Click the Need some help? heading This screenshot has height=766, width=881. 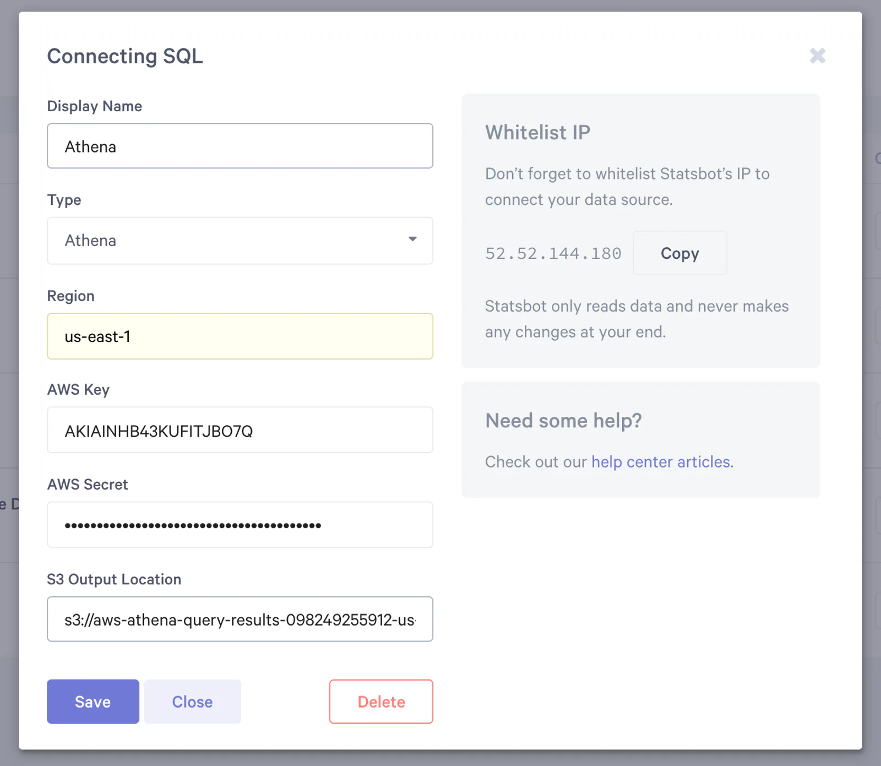(564, 421)
